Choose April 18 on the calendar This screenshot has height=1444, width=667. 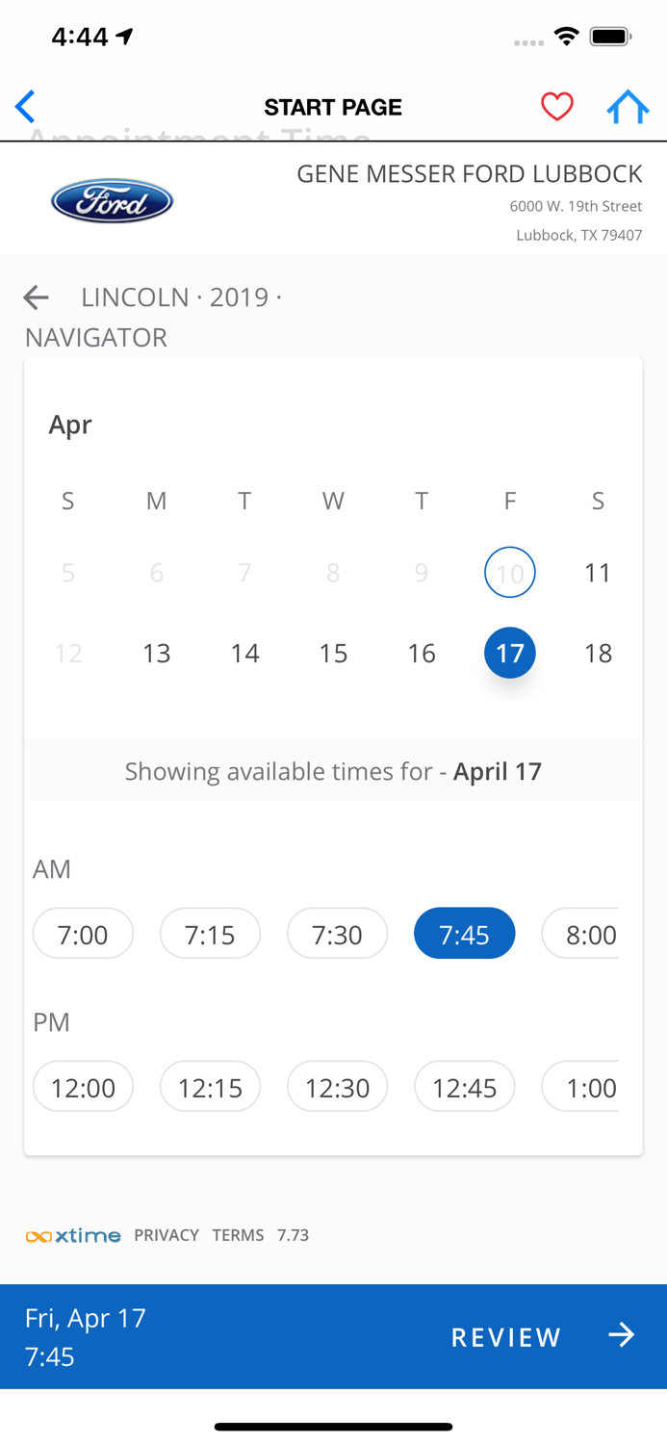(598, 653)
